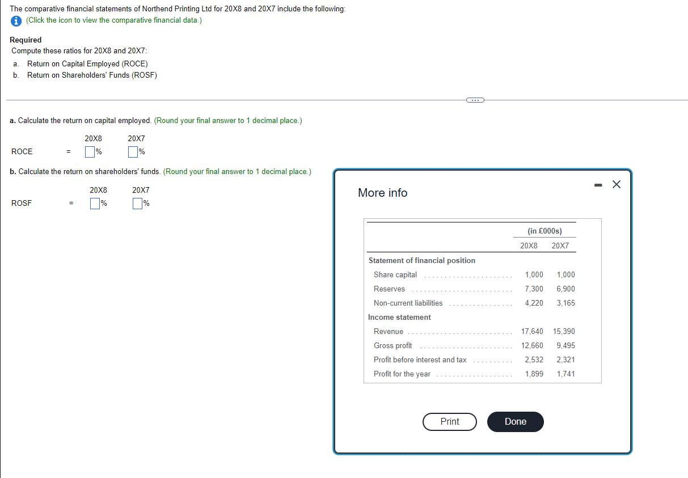688x478 pixels.
Task: Select Reserves 20X7 value 6,900
Action: [x=566, y=289]
